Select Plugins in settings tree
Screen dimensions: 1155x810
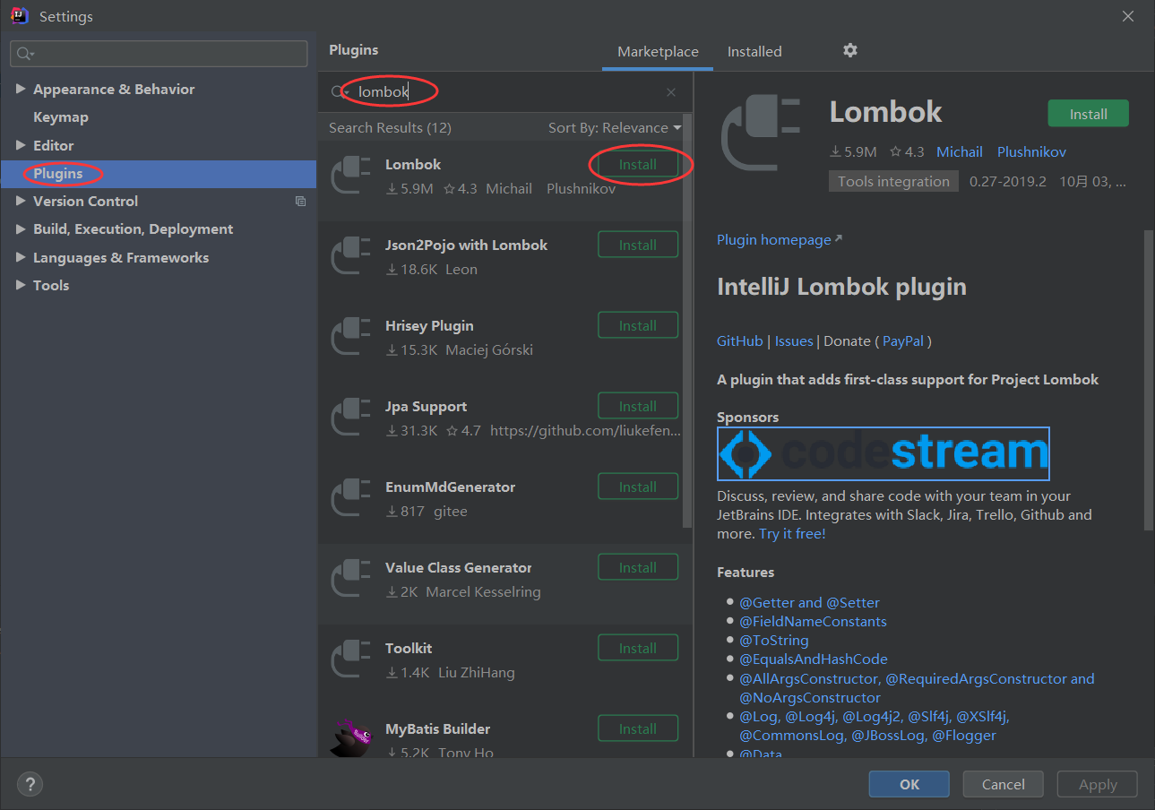click(159, 174)
